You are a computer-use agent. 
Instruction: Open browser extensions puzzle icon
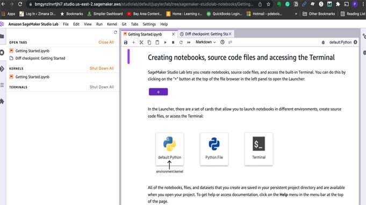[338, 4]
